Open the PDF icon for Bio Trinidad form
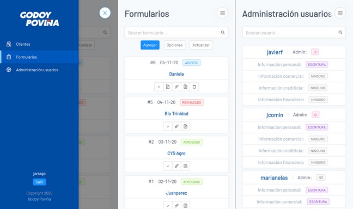This screenshot has height=209, width=353. pyautogui.click(x=185, y=126)
